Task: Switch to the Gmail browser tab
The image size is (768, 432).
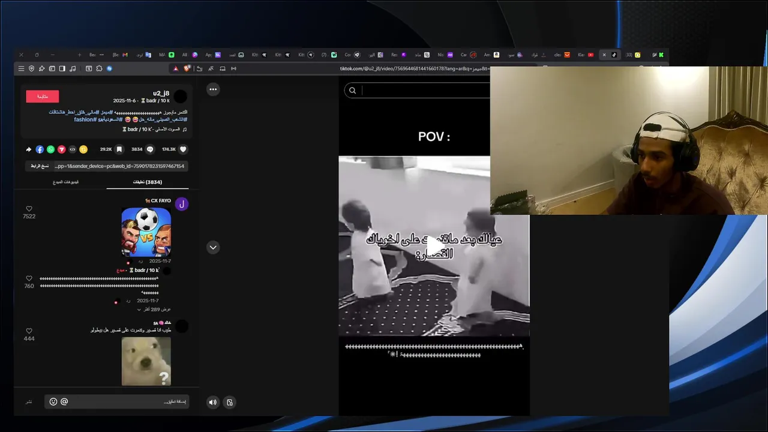Action: point(119,55)
